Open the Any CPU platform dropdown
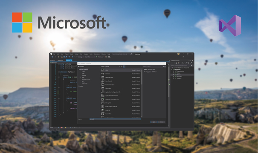The width and height of the screenshot is (258, 153). 90,57
